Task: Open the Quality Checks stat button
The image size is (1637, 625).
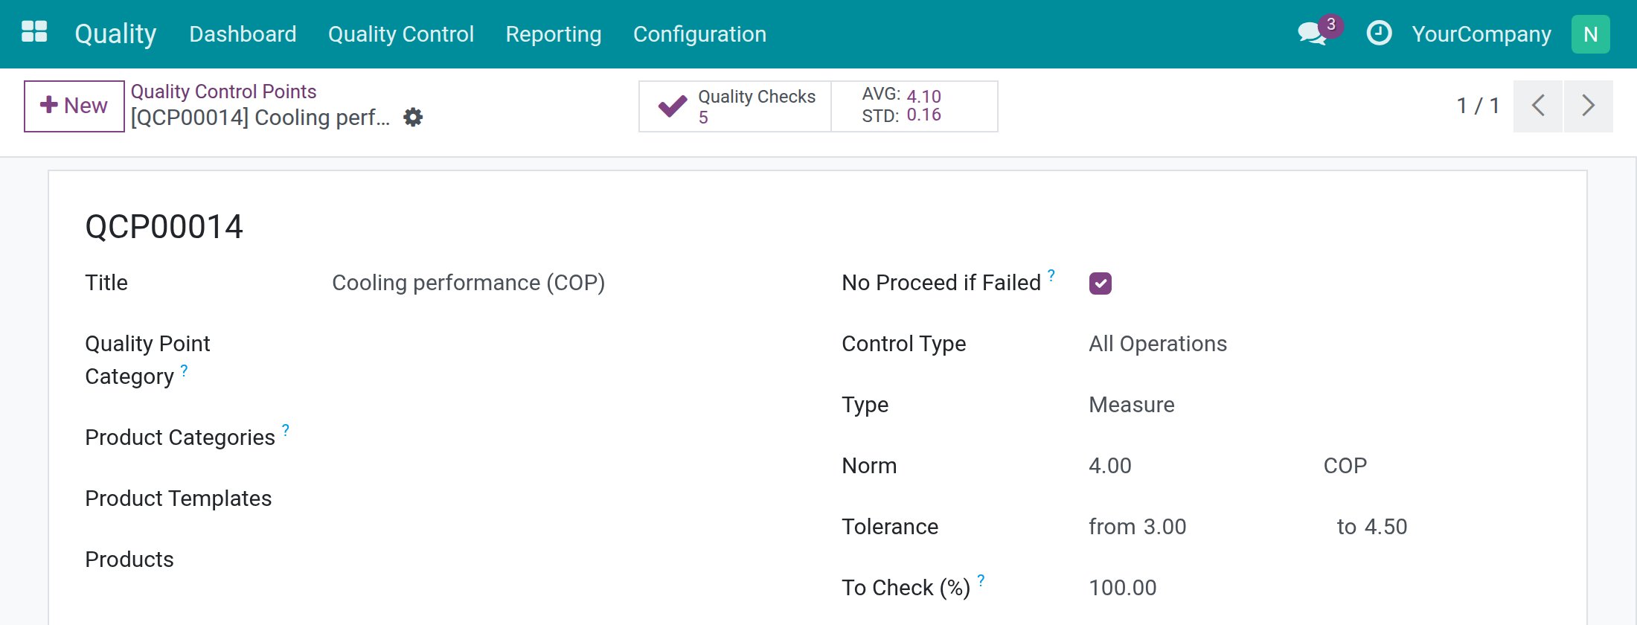Action: click(735, 106)
